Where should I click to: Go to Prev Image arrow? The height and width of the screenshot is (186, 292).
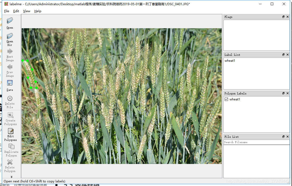coord(10,67)
